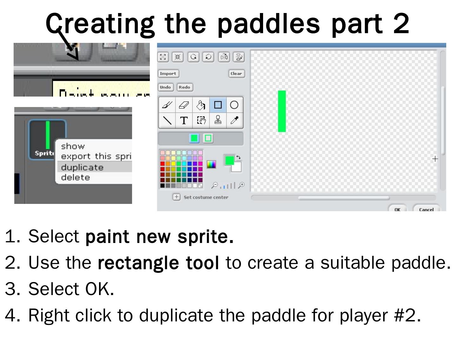Click the white background color box
Screen dimensions: 457x343
click(237, 167)
